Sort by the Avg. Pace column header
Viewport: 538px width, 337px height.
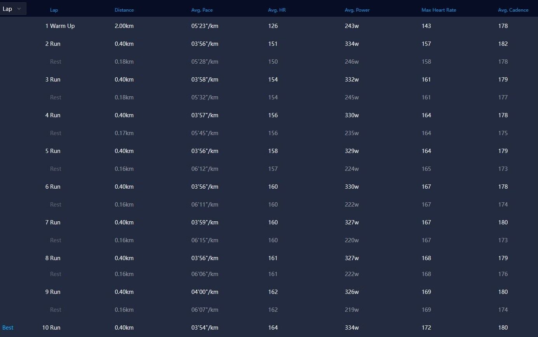point(202,10)
